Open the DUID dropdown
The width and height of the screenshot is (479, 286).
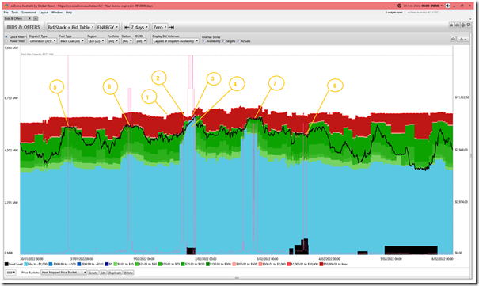point(141,41)
